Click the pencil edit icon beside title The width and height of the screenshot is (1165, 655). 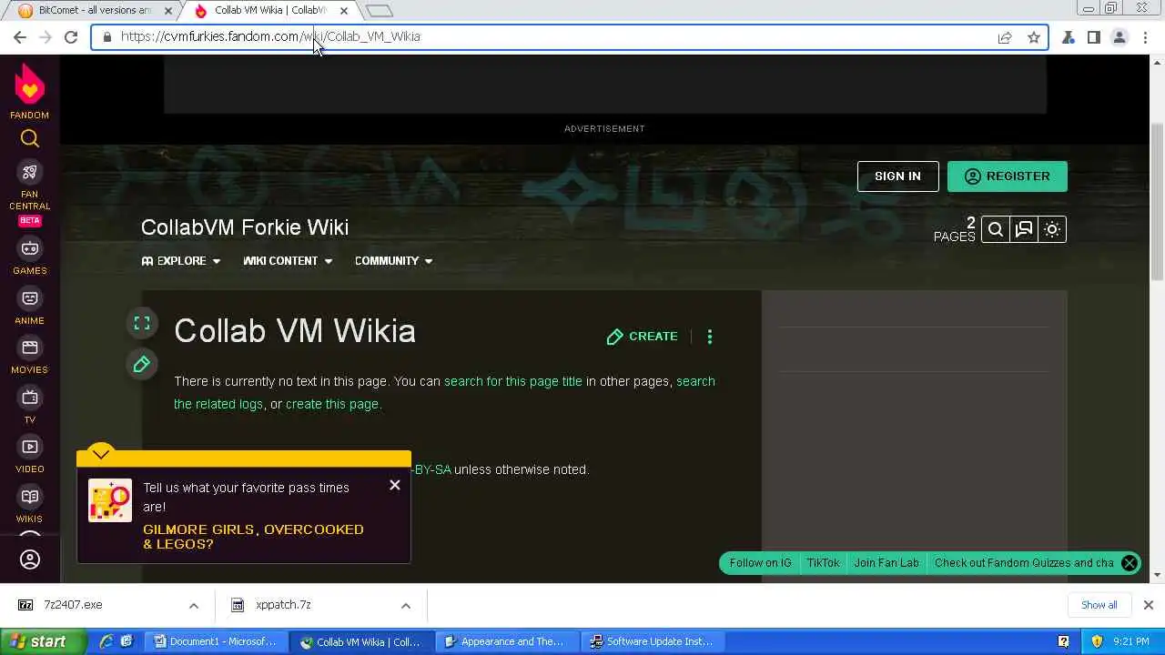142,365
